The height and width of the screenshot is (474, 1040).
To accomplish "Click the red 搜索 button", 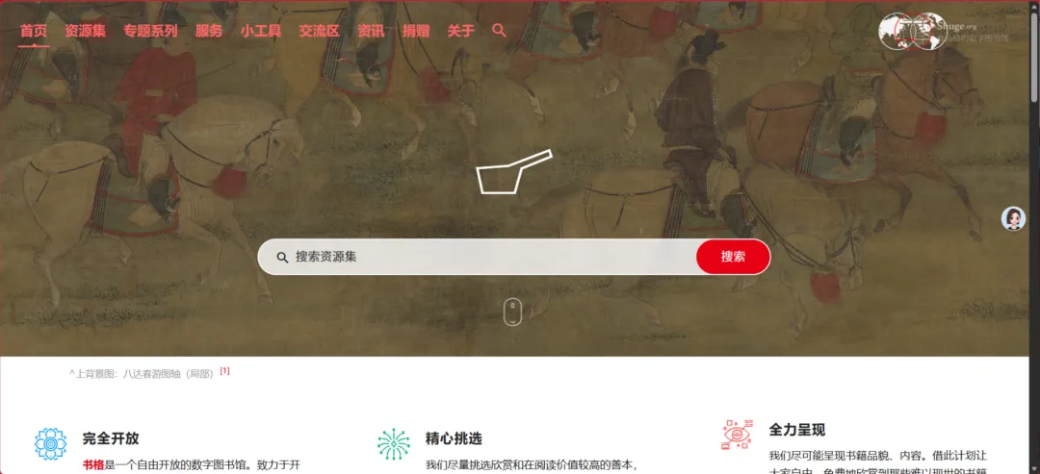I will (733, 257).
